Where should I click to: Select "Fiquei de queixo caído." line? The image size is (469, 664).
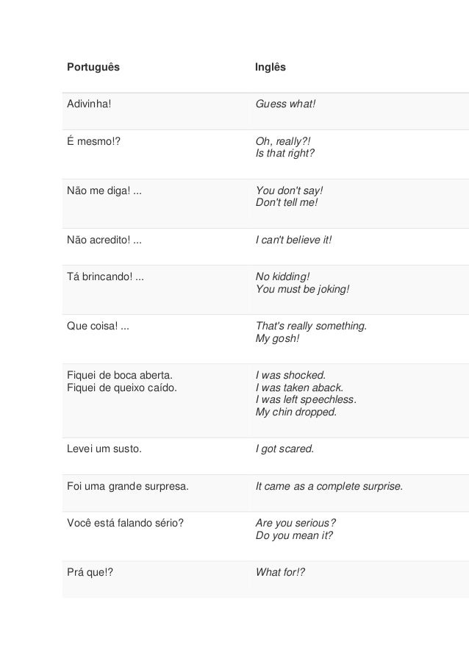tap(122, 387)
